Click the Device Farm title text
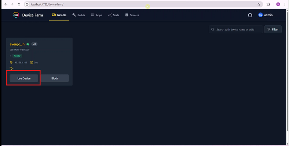This screenshot has height=146, width=289. pos(33,15)
